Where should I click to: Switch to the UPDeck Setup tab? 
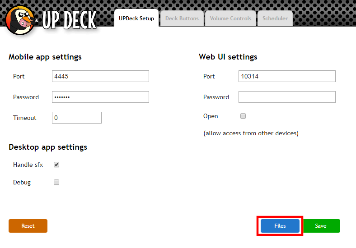[136, 18]
